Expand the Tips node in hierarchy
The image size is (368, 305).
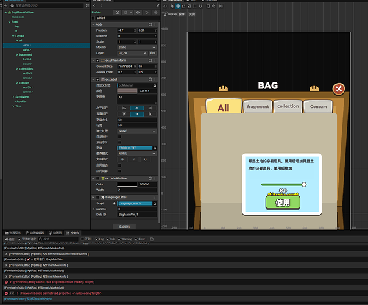click(13, 106)
